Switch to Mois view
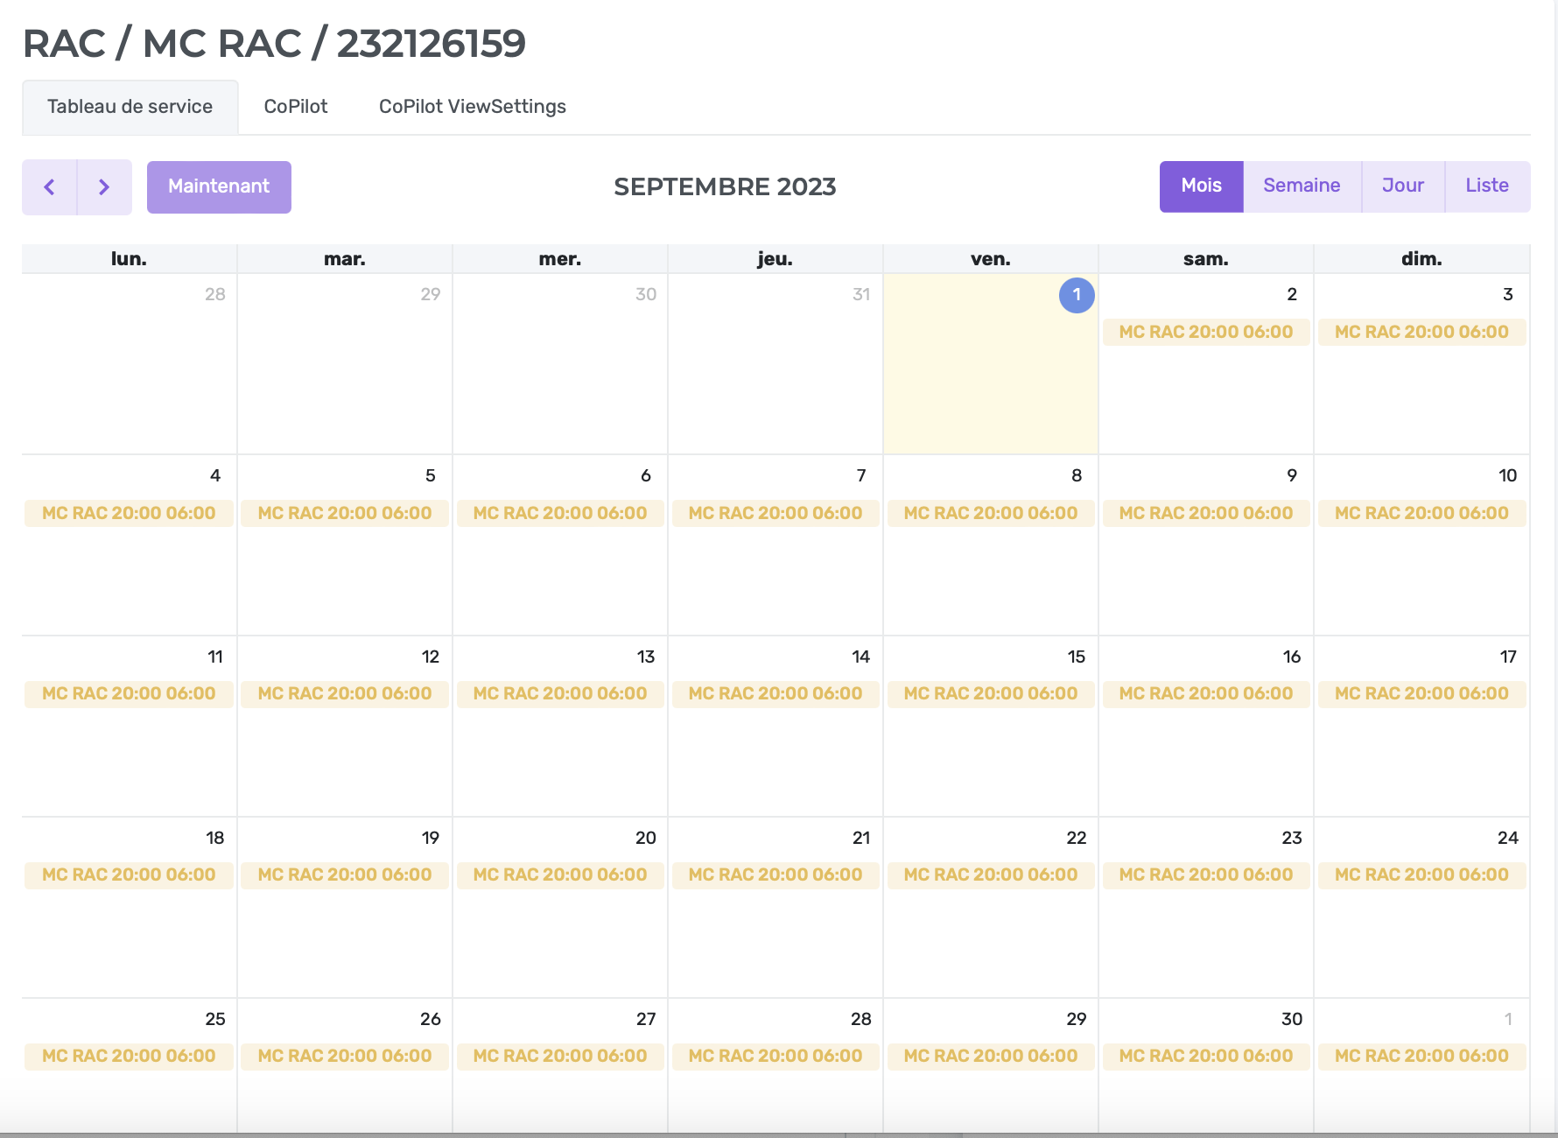Image resolution: width=1558 pixels, height=1138 pixels. tap(1201, 186)
